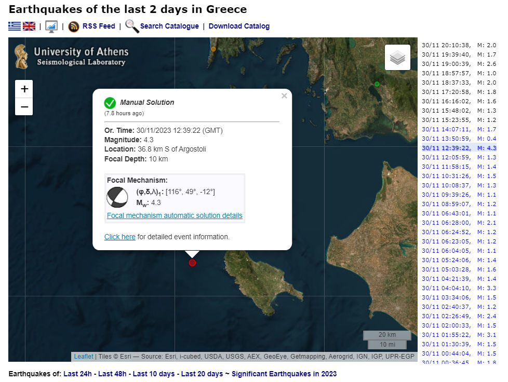Open the map layers control
508x382 pixels.
[397, 58]
